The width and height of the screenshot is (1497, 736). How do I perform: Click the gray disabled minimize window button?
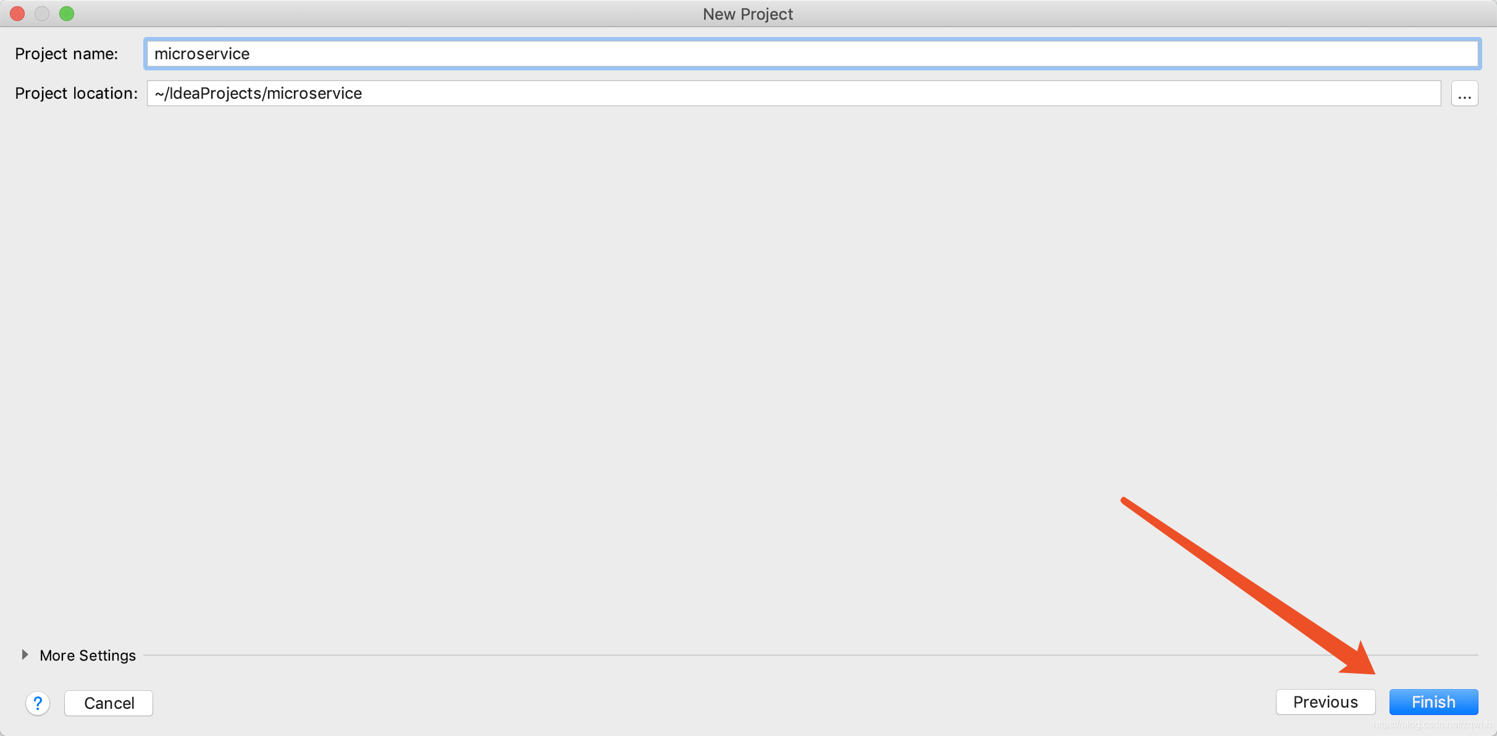[42, 14]
